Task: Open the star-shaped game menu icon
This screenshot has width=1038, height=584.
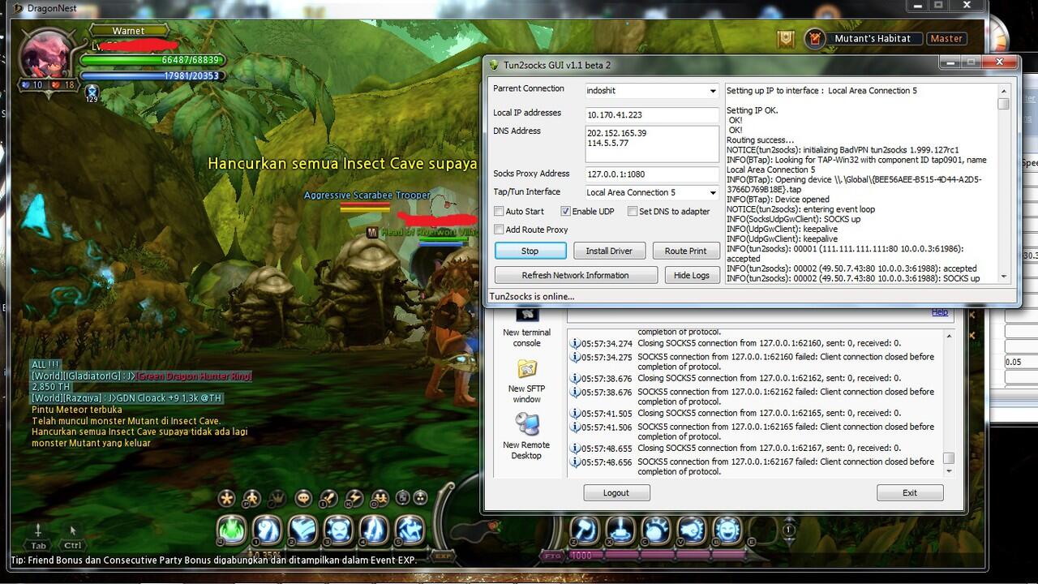Action: tap(227, 498)
